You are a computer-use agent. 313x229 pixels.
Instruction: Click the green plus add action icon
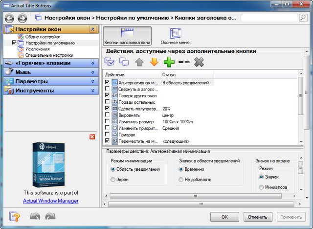(x=169, y=62)
